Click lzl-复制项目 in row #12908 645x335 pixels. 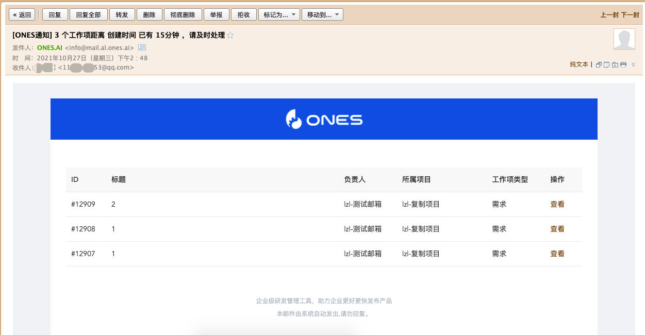(421, 229)
